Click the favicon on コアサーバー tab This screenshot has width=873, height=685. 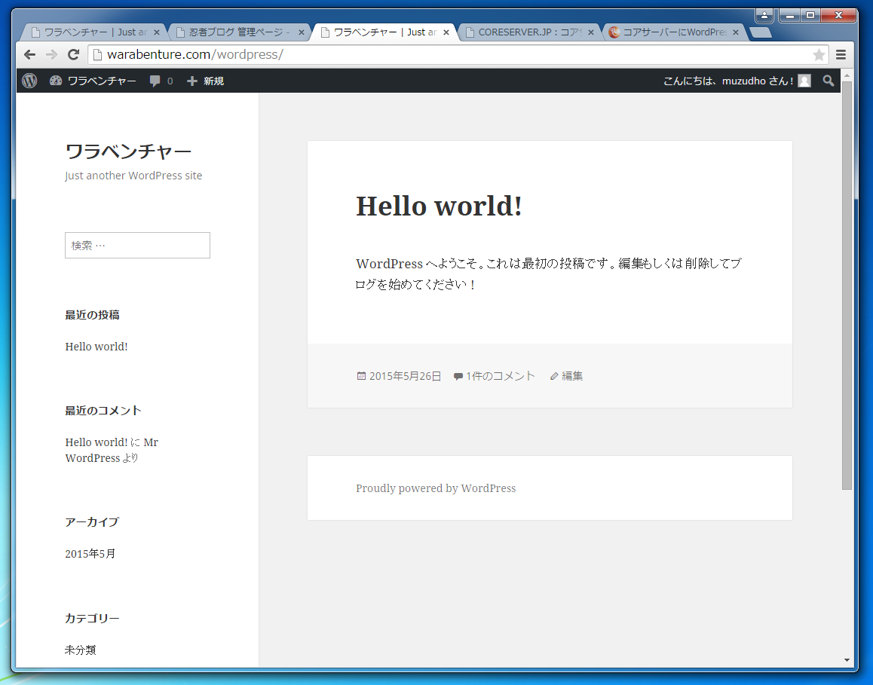(x=614, y=32)
